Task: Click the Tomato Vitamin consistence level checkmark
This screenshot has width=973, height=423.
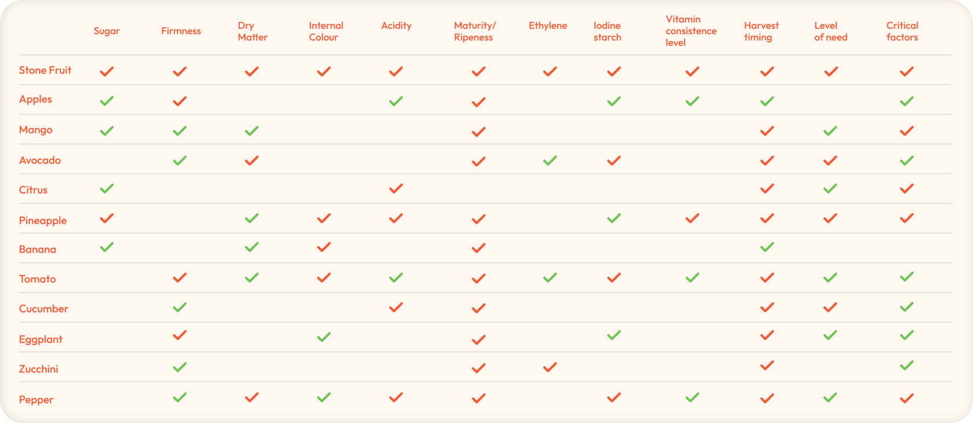Action: pos(692,278)
